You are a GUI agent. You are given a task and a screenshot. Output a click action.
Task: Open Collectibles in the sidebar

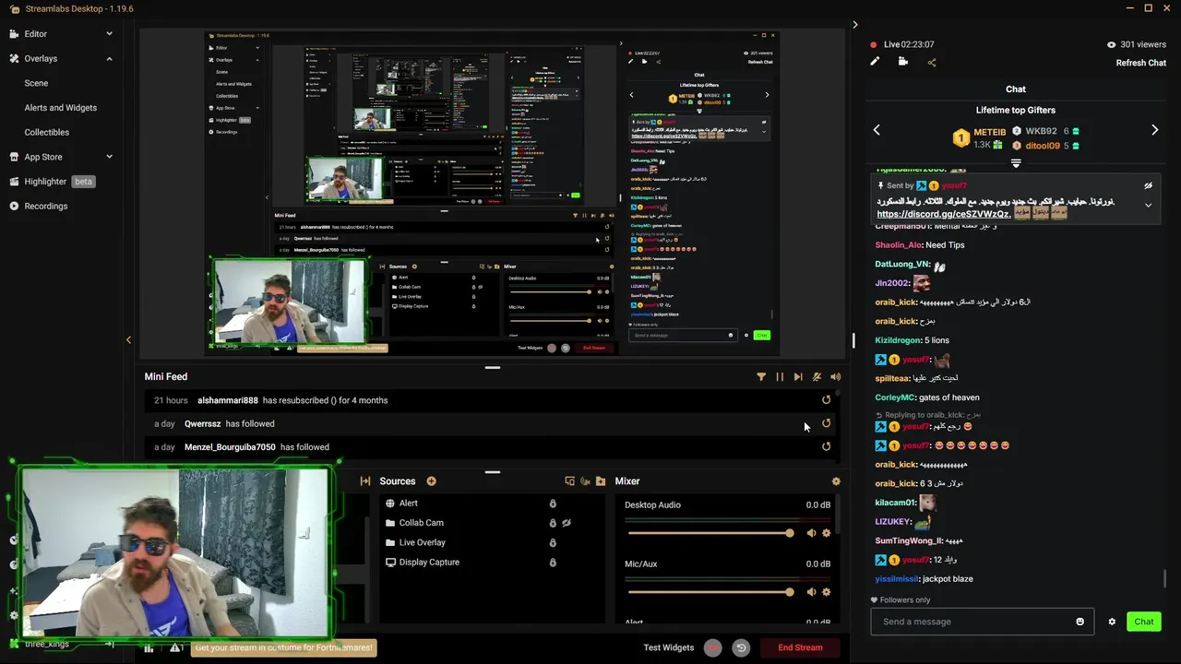[x=46, y=132]
